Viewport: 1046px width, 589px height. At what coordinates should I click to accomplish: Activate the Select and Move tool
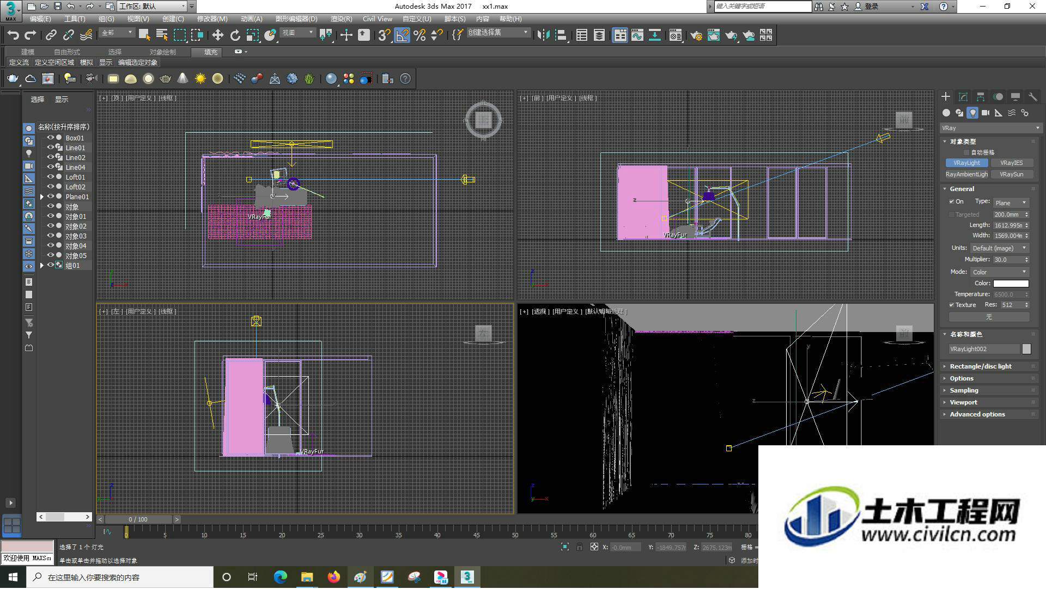(217, 35)
